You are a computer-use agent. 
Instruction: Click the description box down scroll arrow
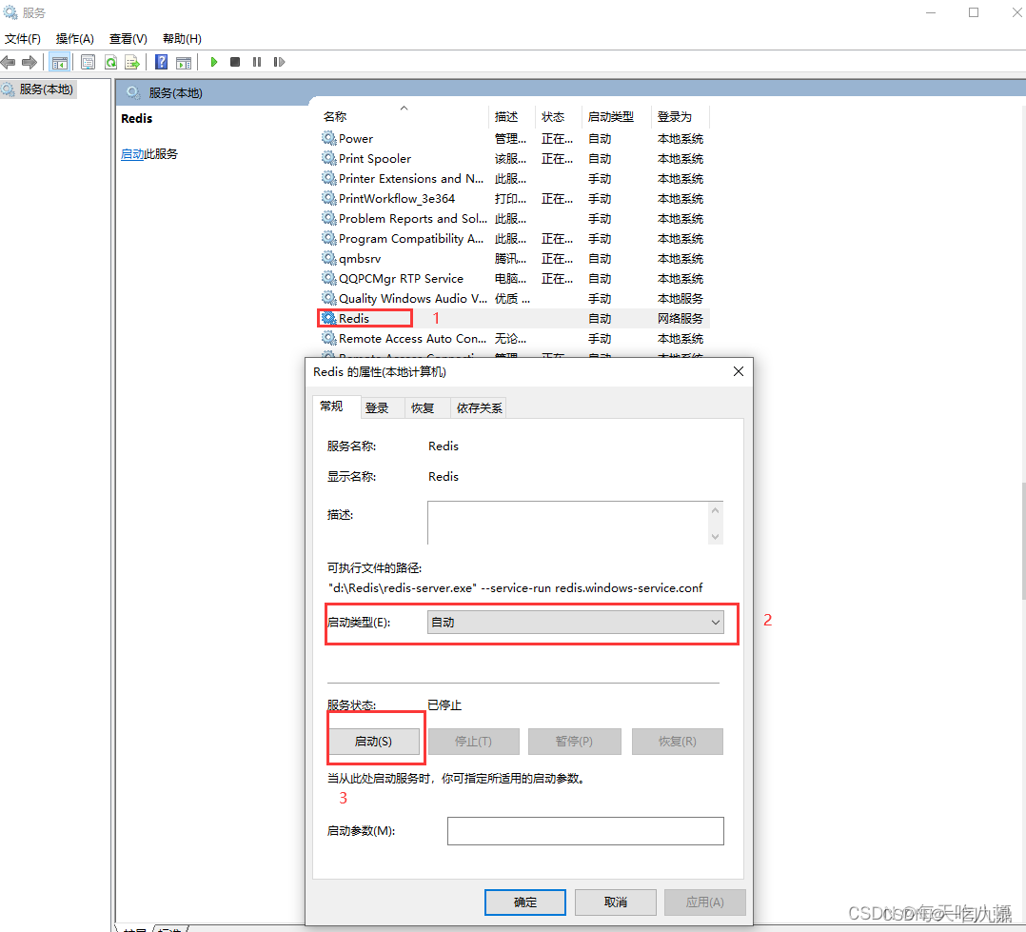pyautogui.click(x=715, y=537)
